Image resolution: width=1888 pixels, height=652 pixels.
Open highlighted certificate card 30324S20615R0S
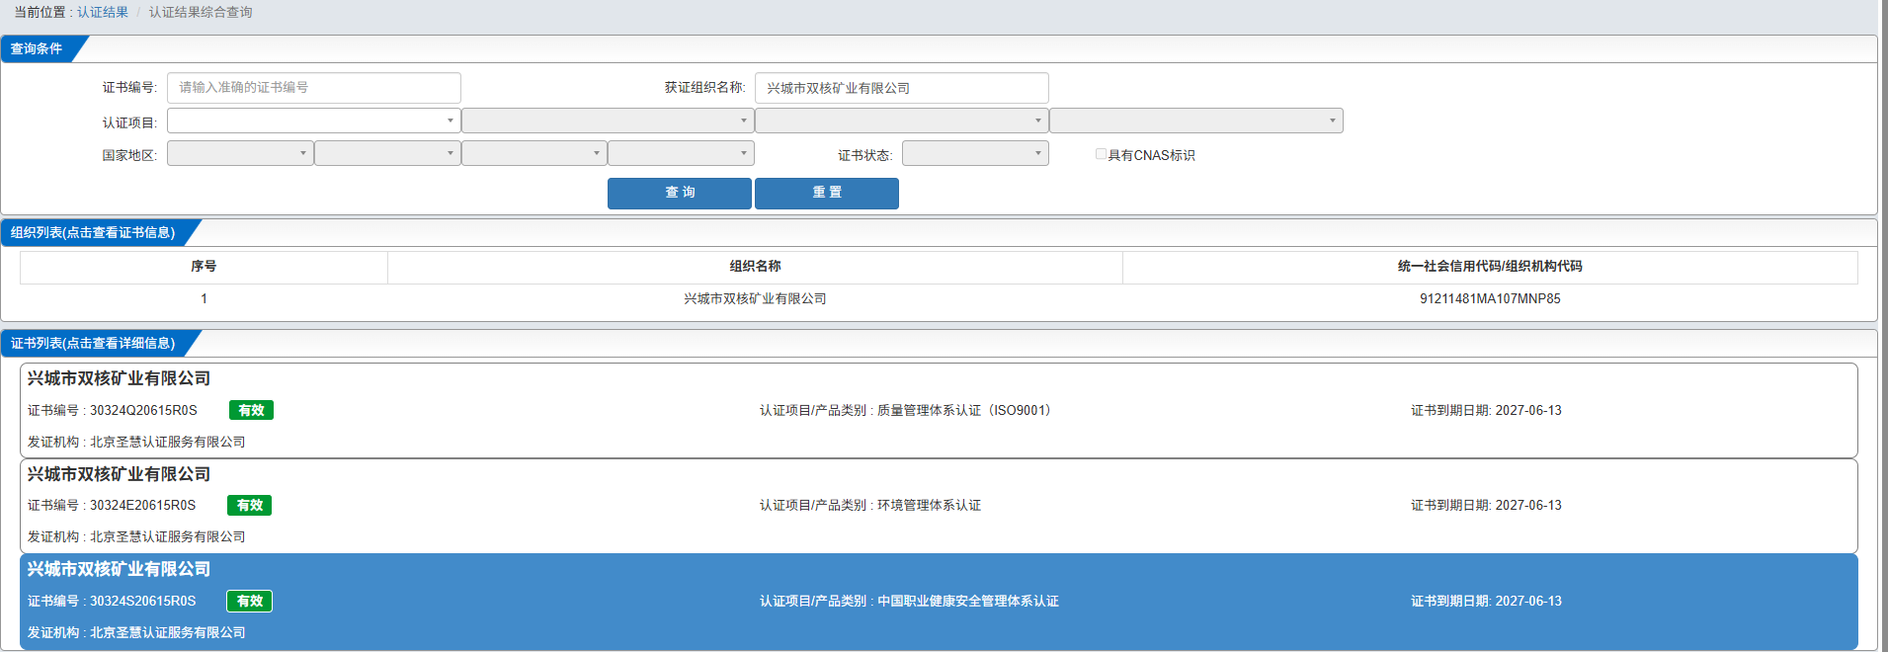pyautogui.click(x=939, y=602)
